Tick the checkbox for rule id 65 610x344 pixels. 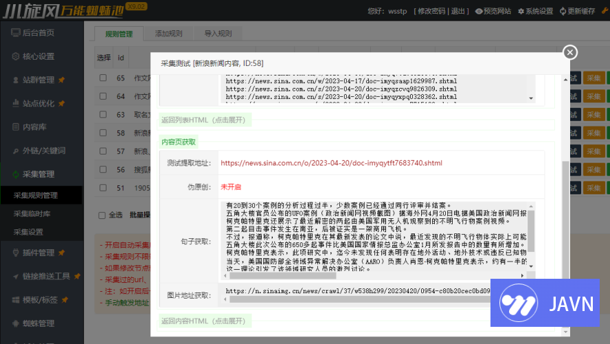[103, 78]
